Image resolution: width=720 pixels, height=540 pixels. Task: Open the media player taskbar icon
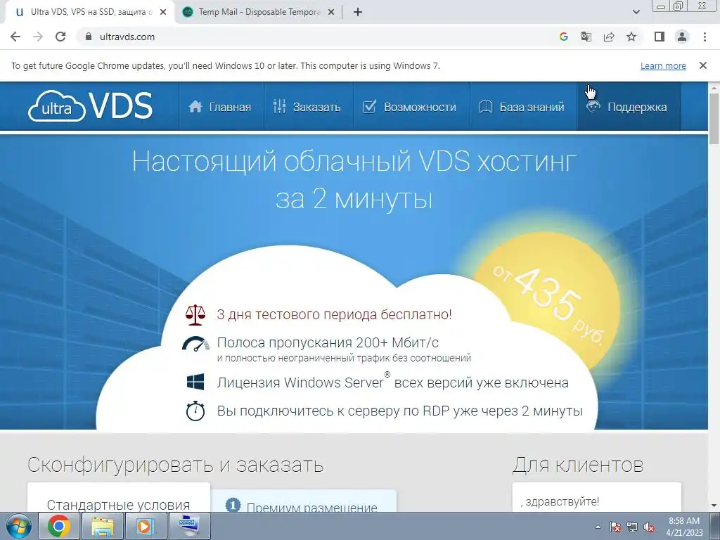tap(145, 526)
